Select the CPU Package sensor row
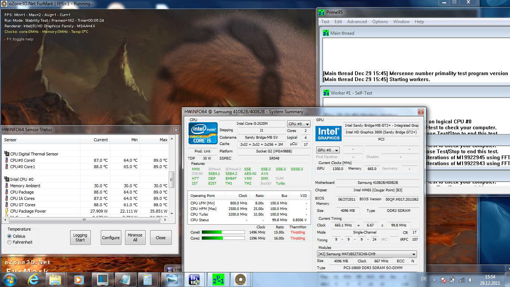 pyautogui.click(x=85, y=192)
